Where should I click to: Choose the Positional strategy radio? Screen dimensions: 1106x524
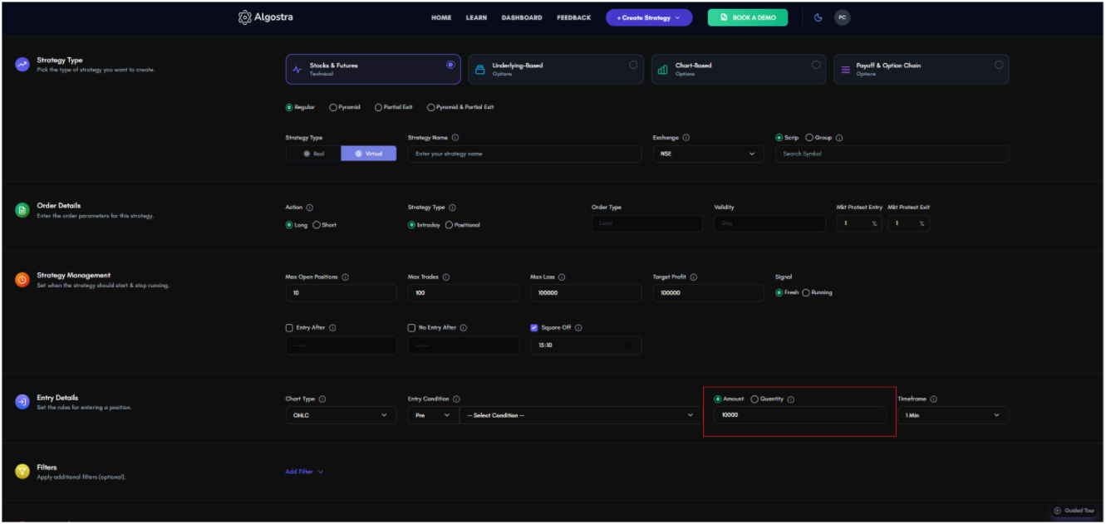point(450,225)
